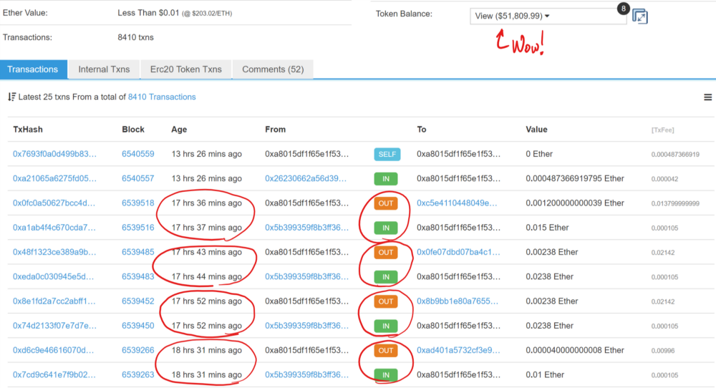The width and height of the screenshot is (716, 388).
Task: Click the token count badge showing 8
Action: [624, 8]
